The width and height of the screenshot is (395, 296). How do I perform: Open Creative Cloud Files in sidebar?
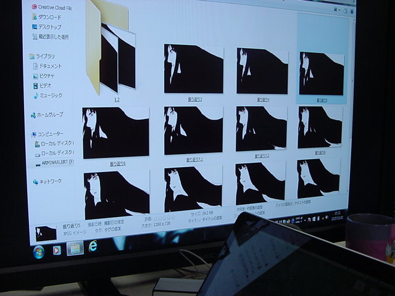[52, 7]
